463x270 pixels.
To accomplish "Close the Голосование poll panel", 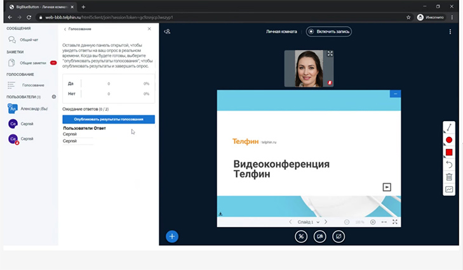I will click(x=149, y=29).
